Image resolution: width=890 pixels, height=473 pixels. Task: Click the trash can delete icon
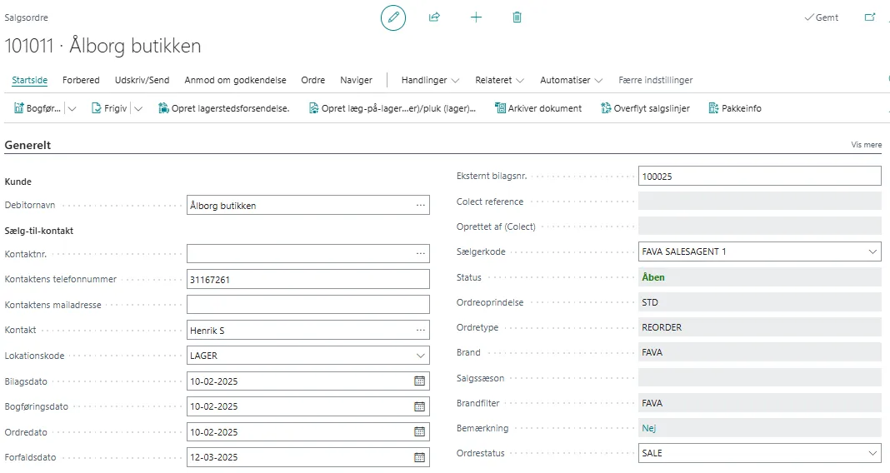click(517, 17)
